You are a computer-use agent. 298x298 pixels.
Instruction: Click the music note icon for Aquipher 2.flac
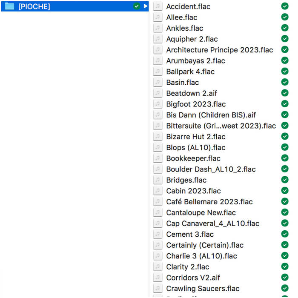158,39
